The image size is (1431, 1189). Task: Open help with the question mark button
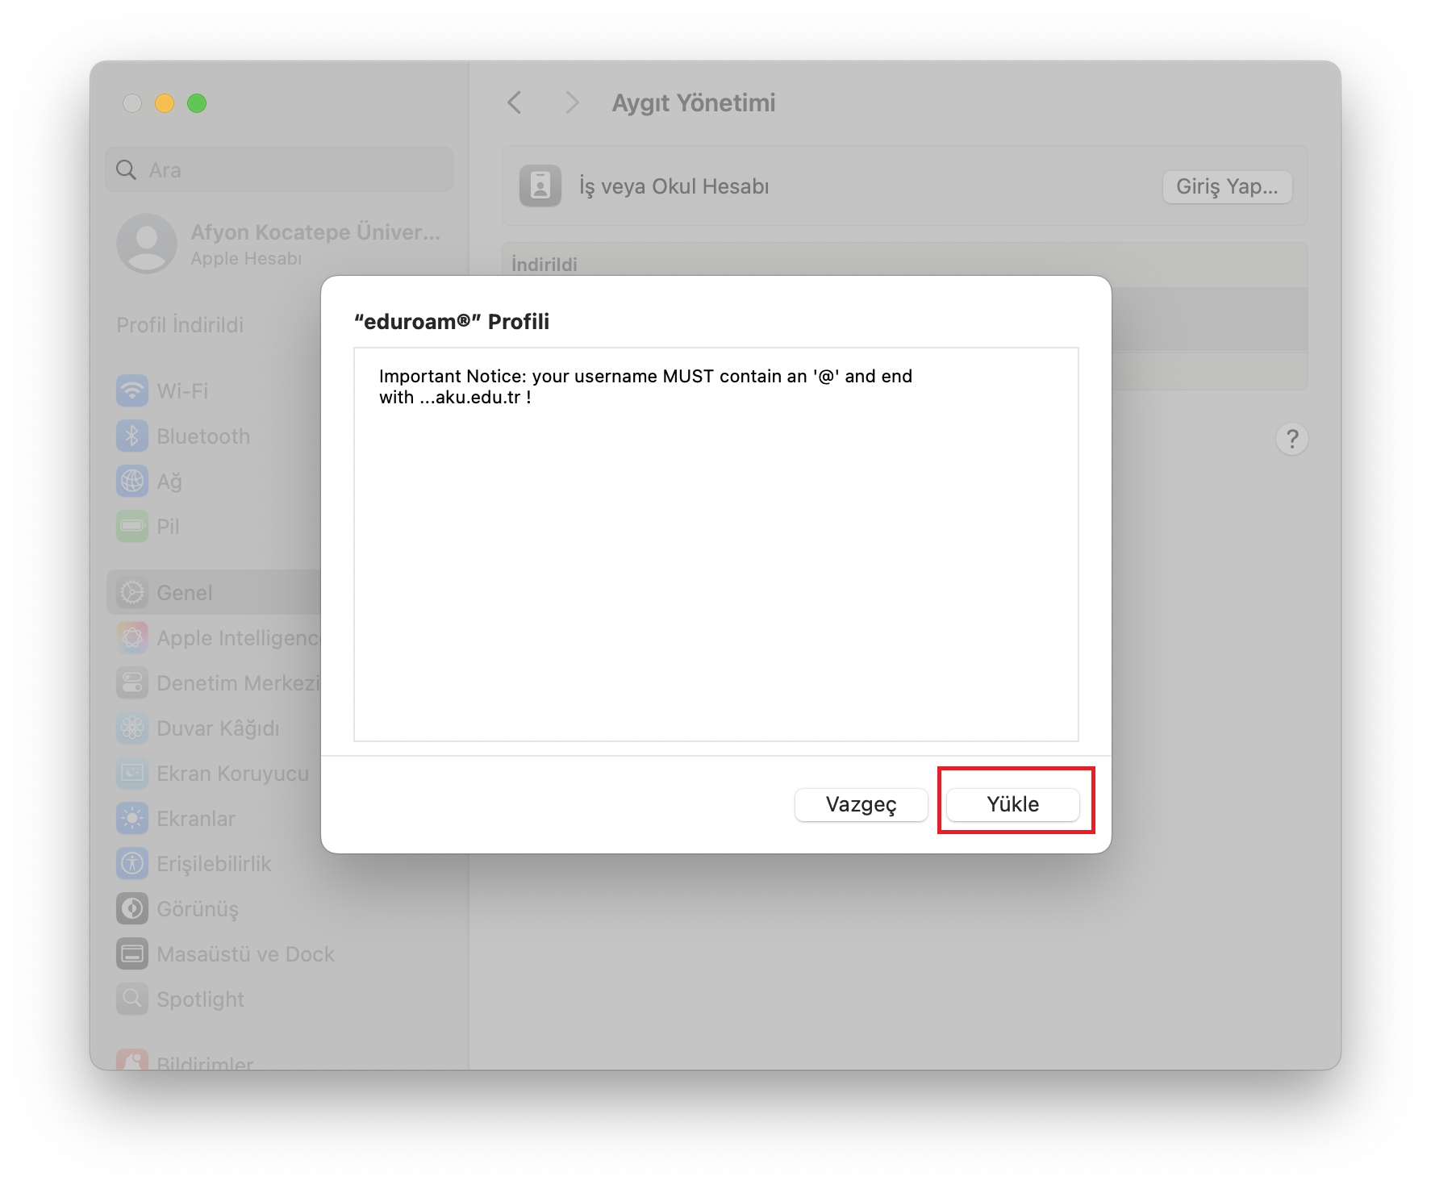point(1291,439)
